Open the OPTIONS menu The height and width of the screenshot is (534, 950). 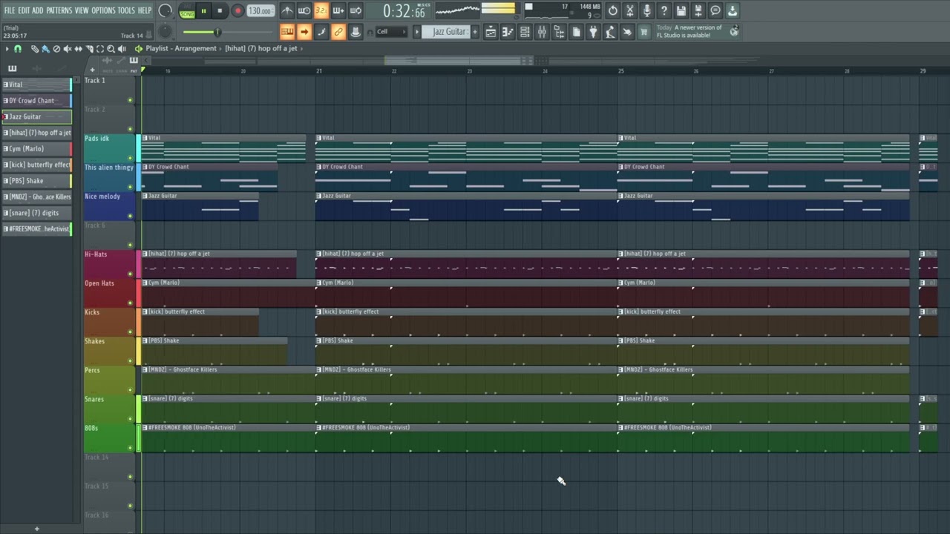(x=103, y=10)
